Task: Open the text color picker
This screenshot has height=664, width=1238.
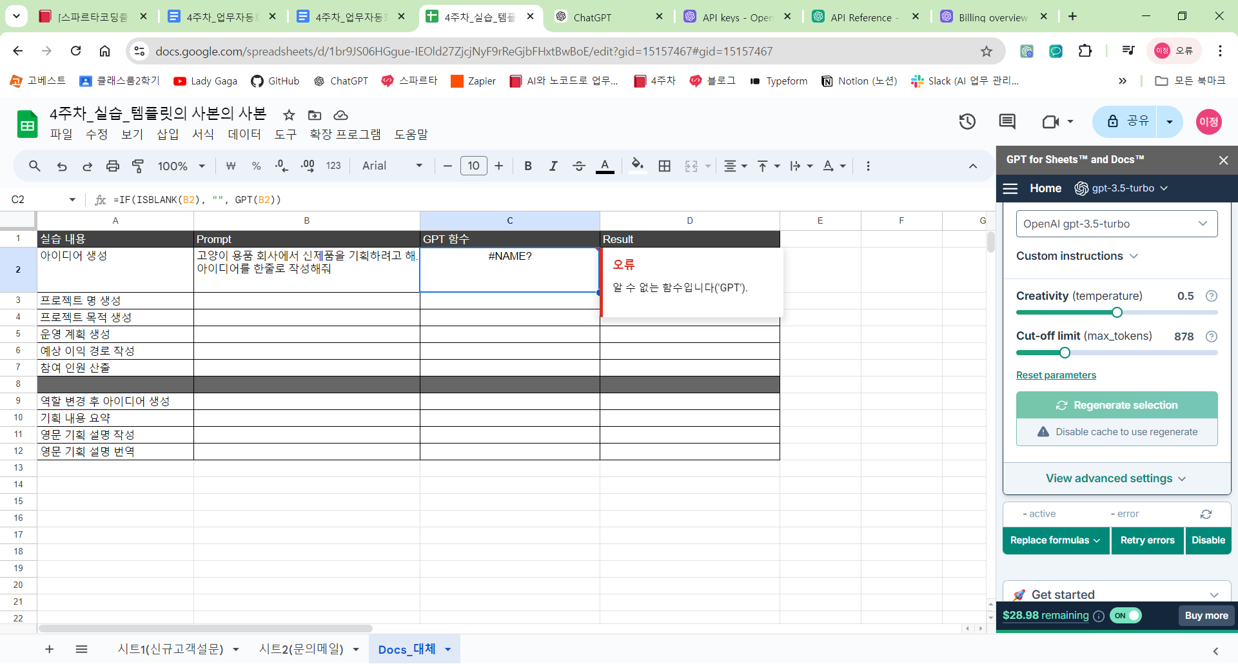Action: pos(605,166)
